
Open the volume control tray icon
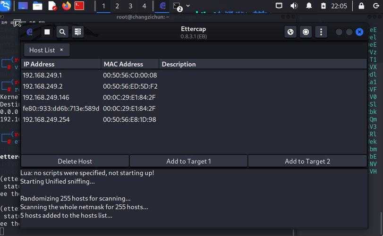(294, 6)
